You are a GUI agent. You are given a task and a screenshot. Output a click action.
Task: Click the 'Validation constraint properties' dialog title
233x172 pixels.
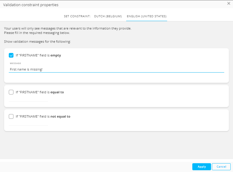point(31,5)
